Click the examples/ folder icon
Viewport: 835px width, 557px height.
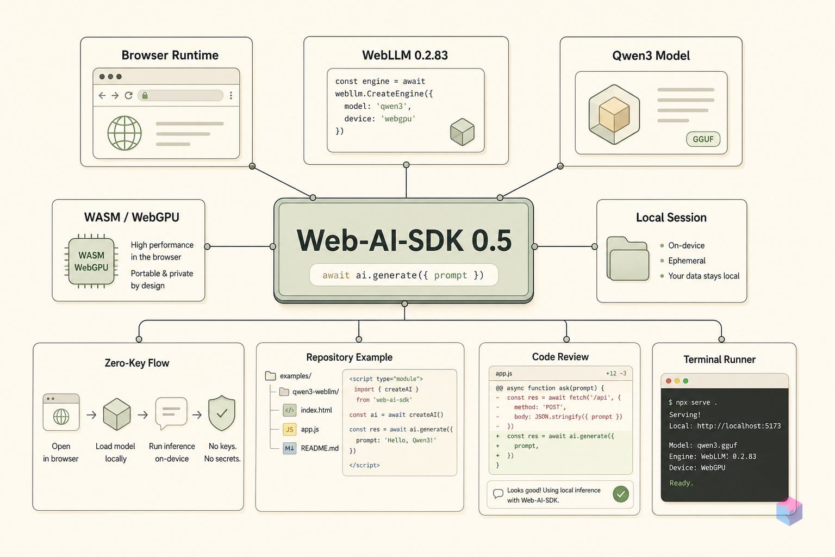coord(270,376)
